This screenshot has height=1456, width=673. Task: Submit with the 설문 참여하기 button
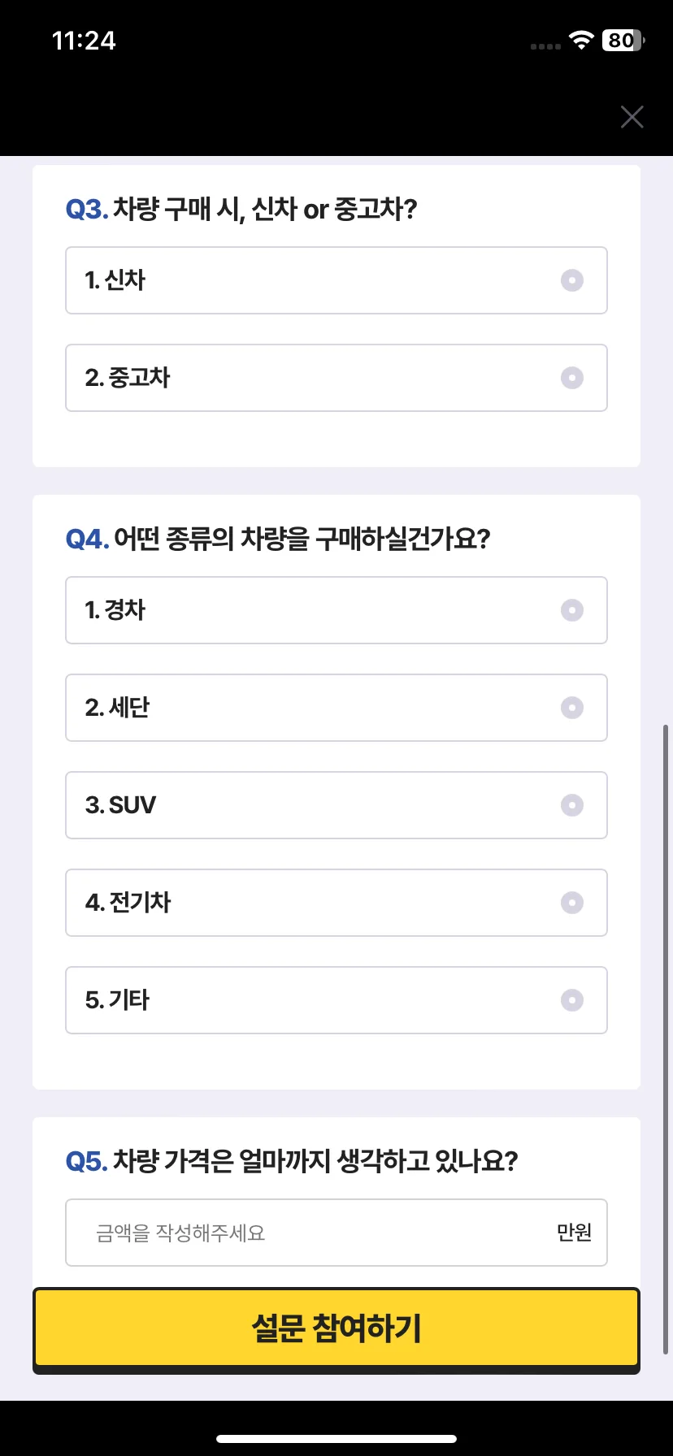(336, 1329)
